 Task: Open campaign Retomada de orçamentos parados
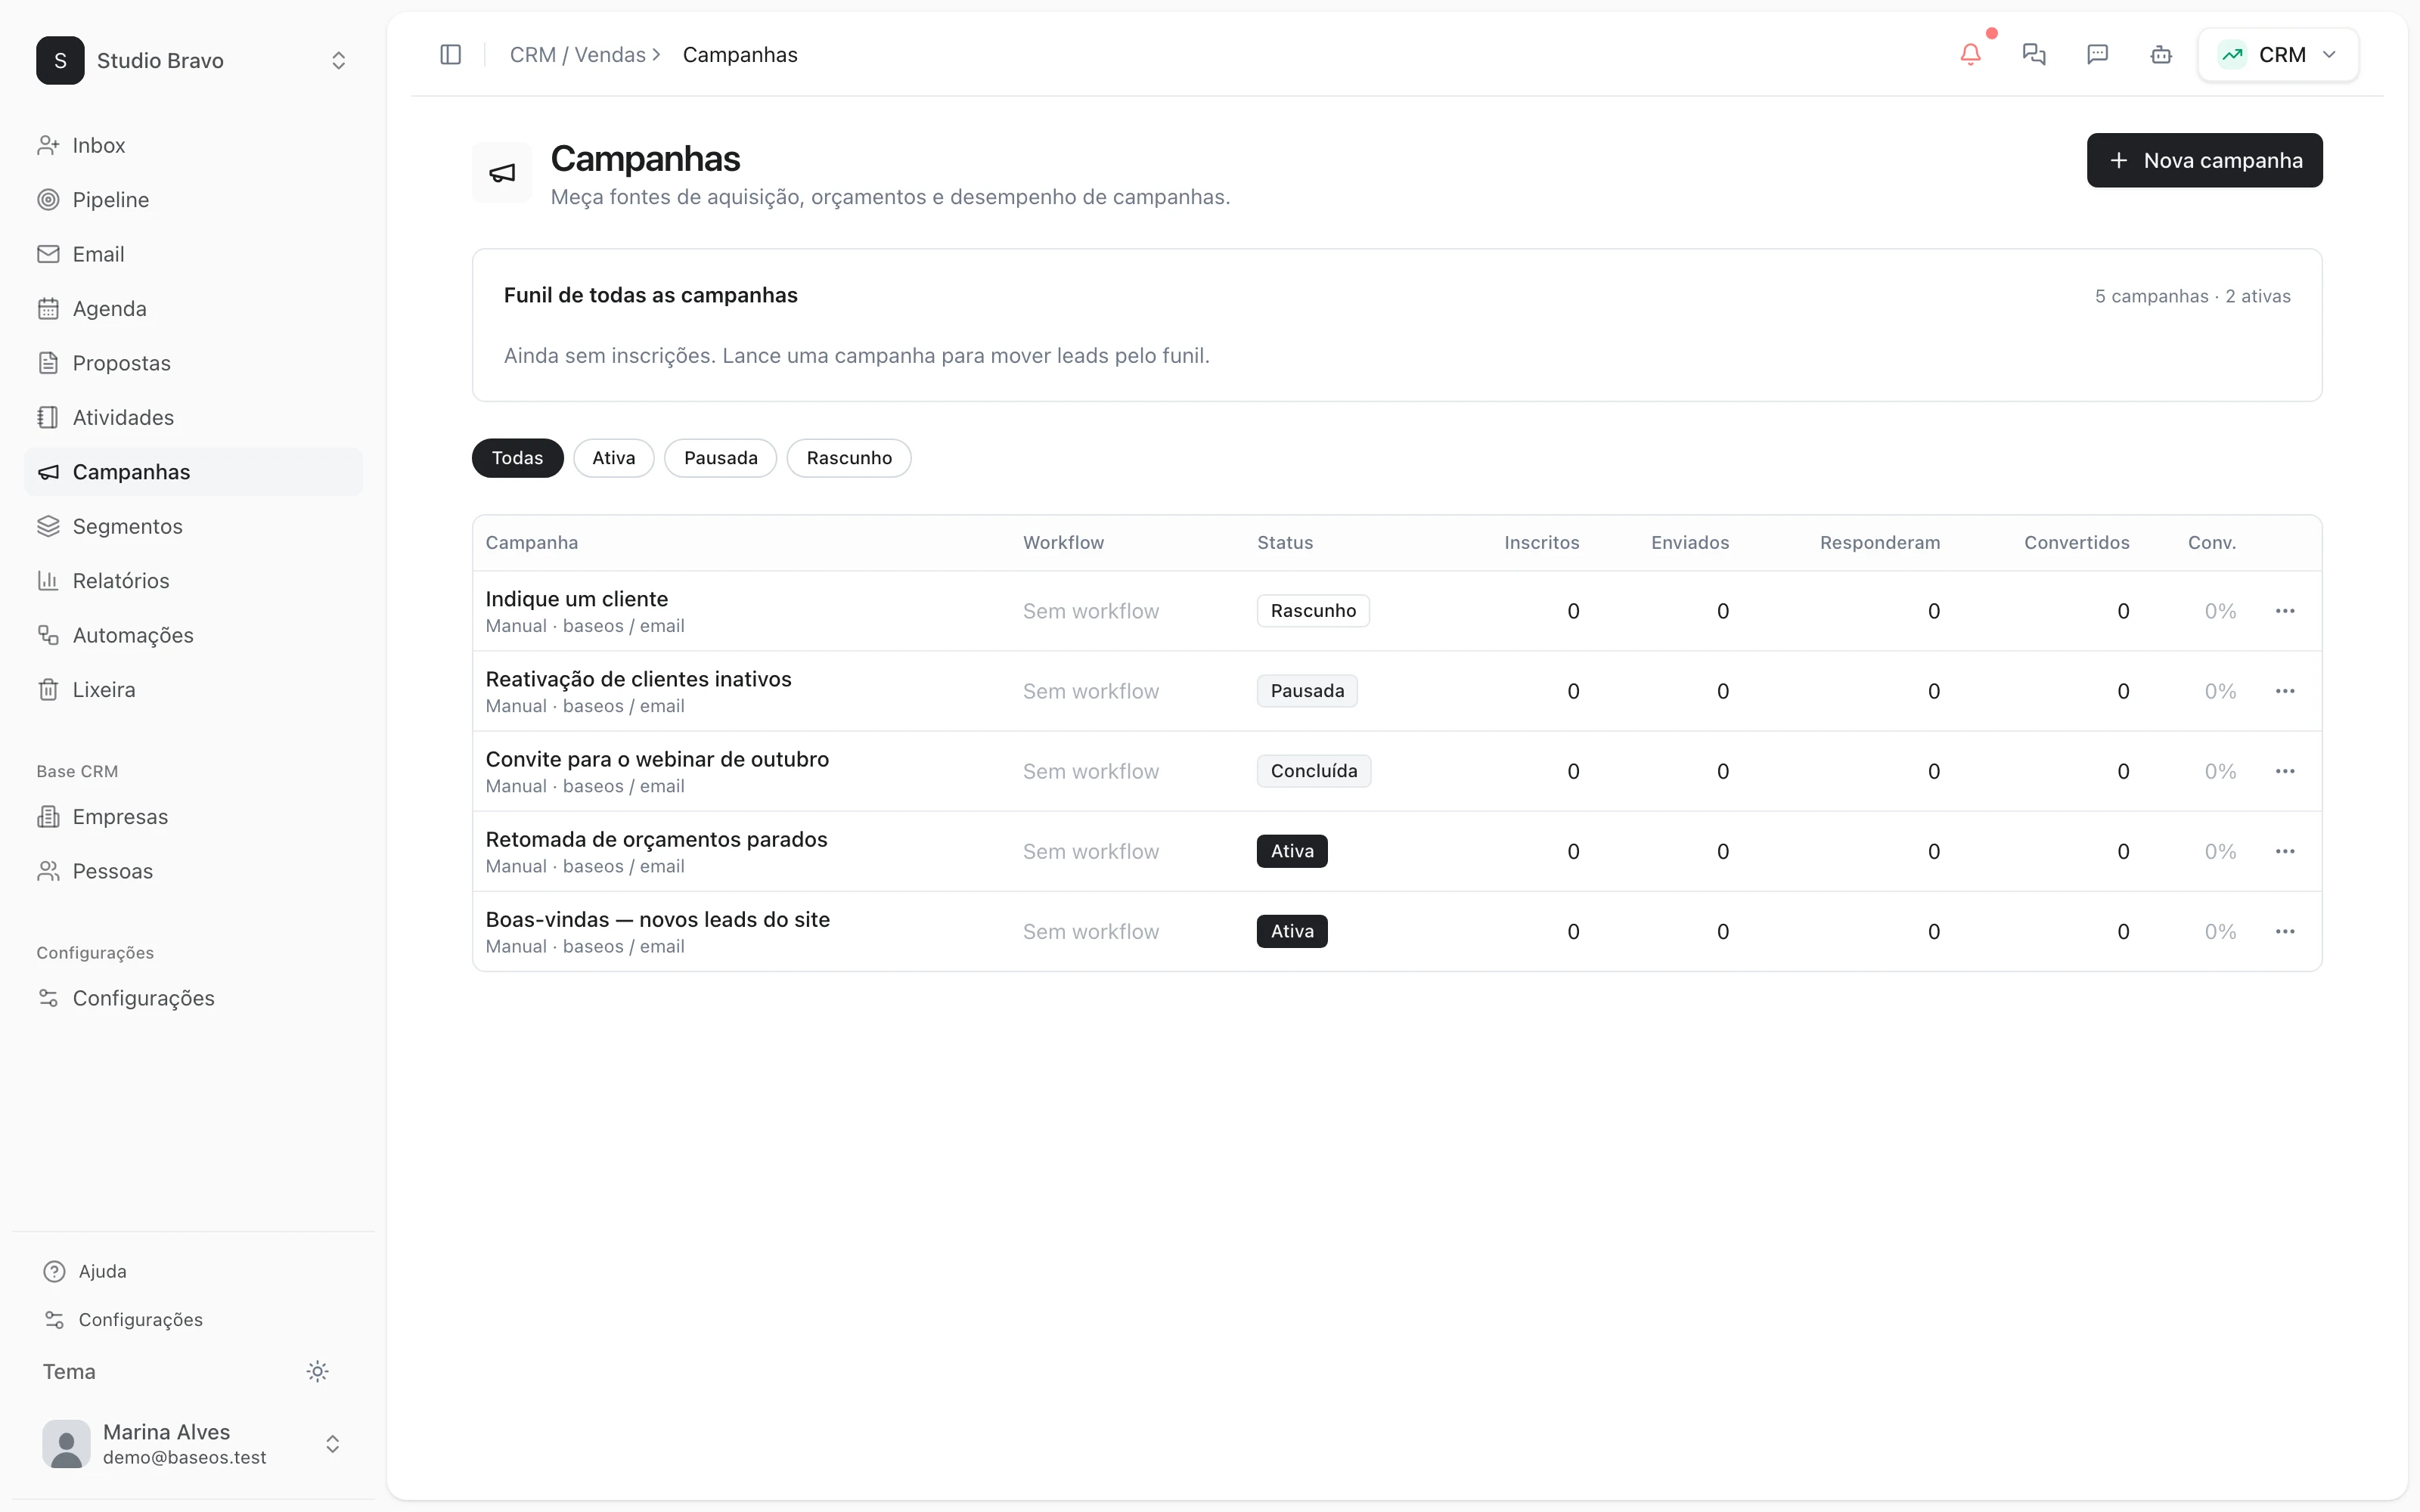point(656,839)
